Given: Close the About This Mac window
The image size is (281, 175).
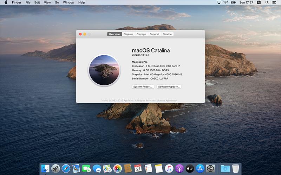Looking at the screenshot, I should click(80, 34).
